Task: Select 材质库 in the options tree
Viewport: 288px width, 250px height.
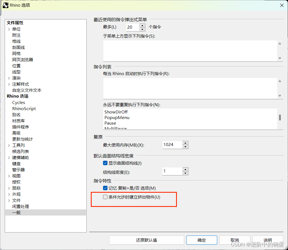Action: click(x=18, y=121)
